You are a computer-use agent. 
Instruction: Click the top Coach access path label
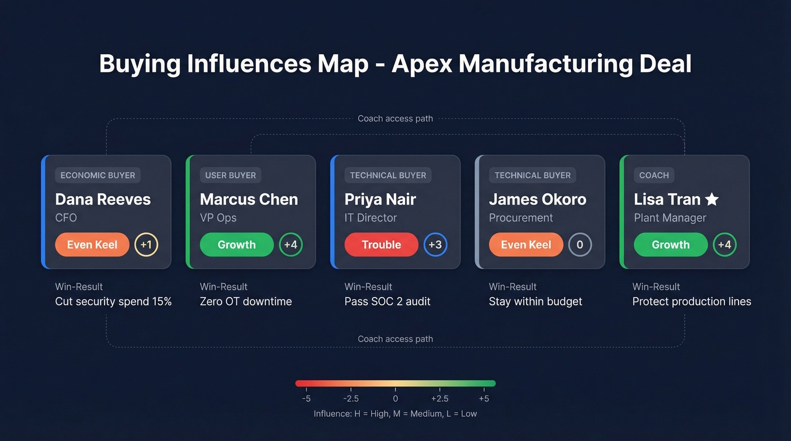click(395, 118)
